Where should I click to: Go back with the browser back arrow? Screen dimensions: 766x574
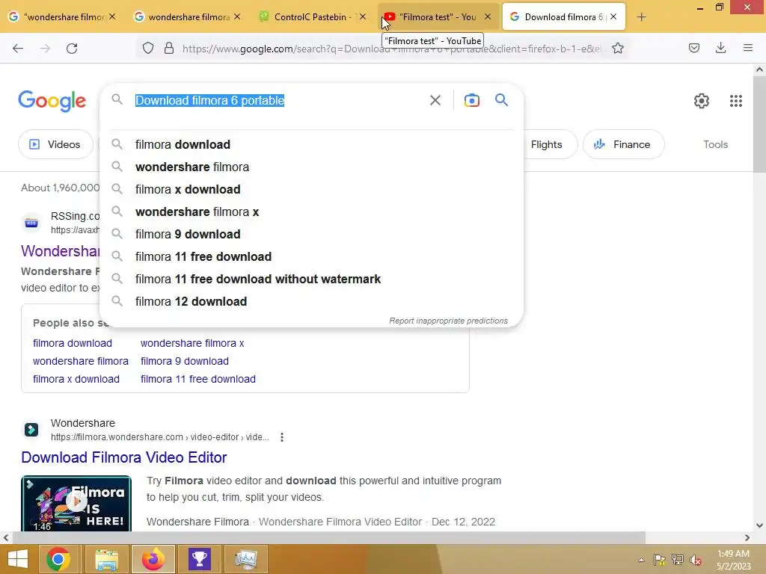18,48
